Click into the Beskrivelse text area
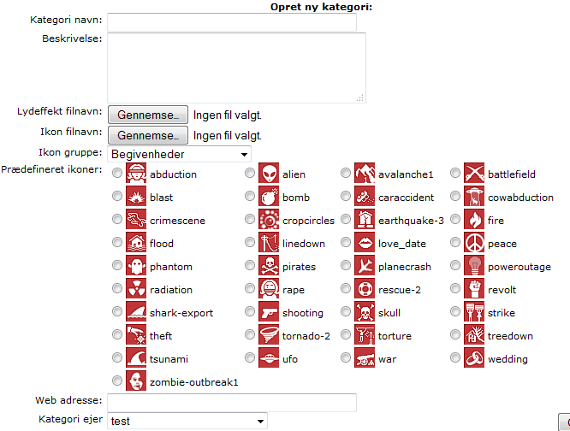Screen dimensions: 570x431 point(237,68)
